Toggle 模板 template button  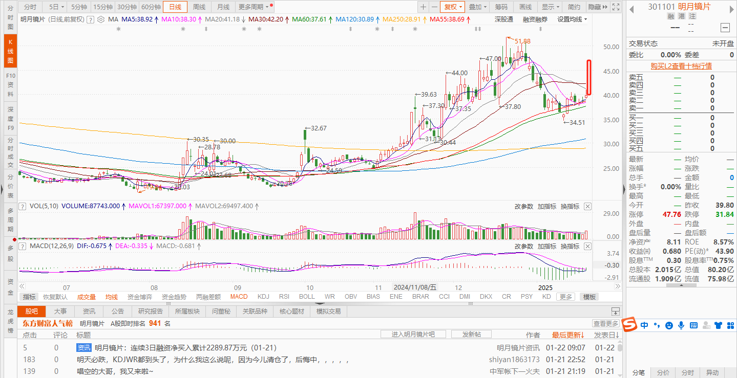pyautogui.click(x=588, y=297)
